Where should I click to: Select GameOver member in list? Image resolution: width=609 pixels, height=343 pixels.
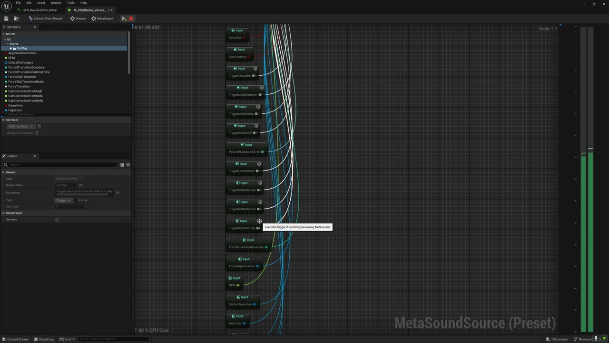coord(15,105)
